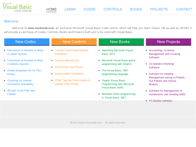The width and height of the screenshot is (196, 147).
Task: Open Windows forms programming in Visual Basic .NET
Action: [119, 96]
